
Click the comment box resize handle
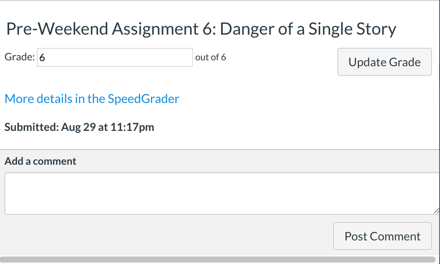(x=436, y=211)
